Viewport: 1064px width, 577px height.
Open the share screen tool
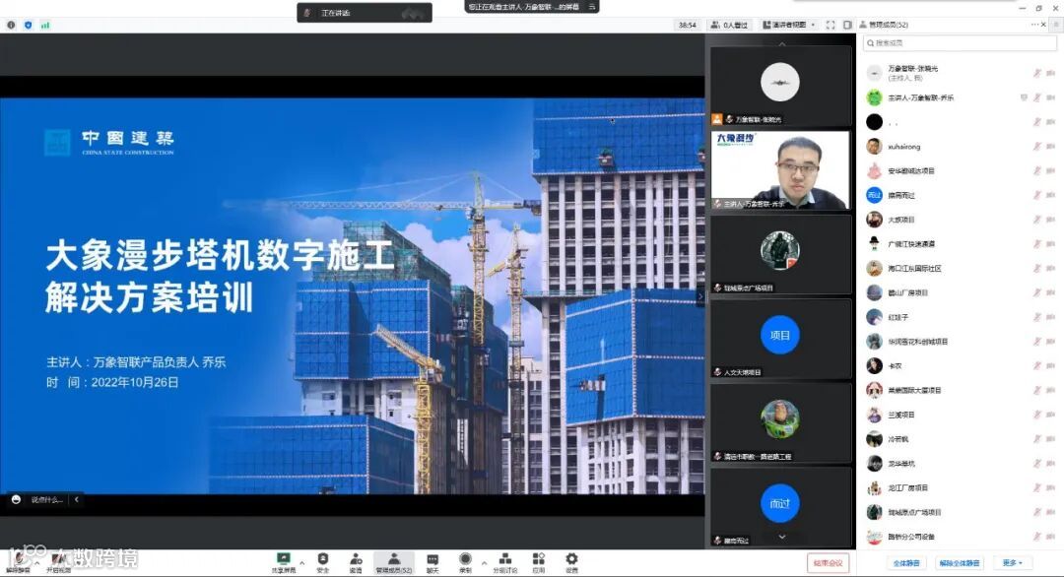284,562
